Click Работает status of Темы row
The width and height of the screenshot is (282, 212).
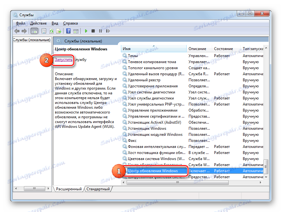click(x=222, y=56)
